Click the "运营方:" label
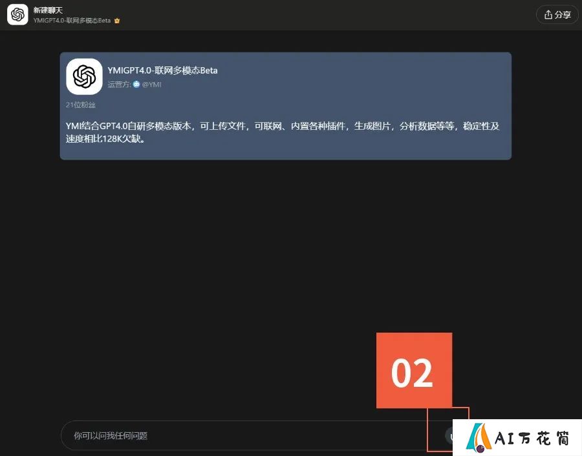The image size is (582, 456). pos(119,85)
